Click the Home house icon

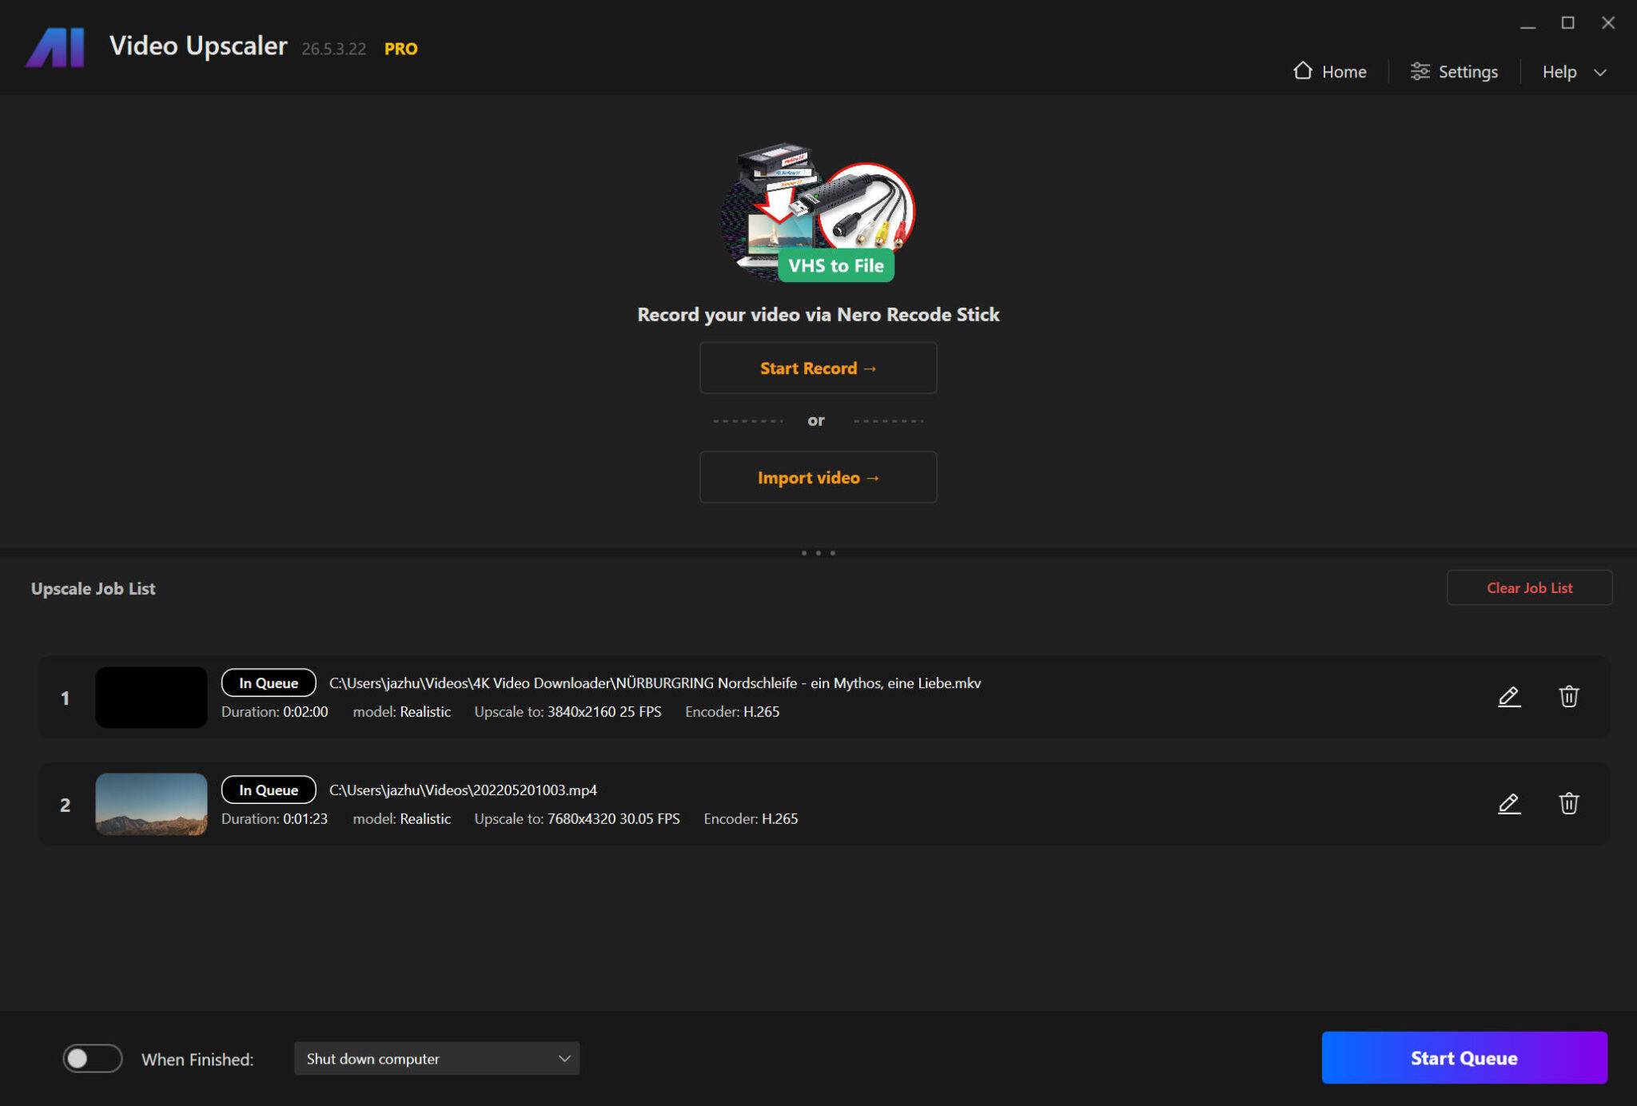pos(1303,71)
